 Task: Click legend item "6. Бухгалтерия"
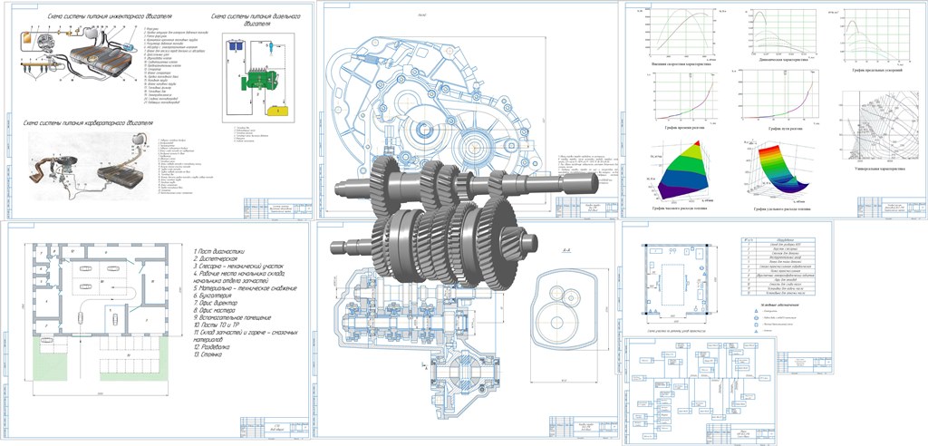point(214,296)
